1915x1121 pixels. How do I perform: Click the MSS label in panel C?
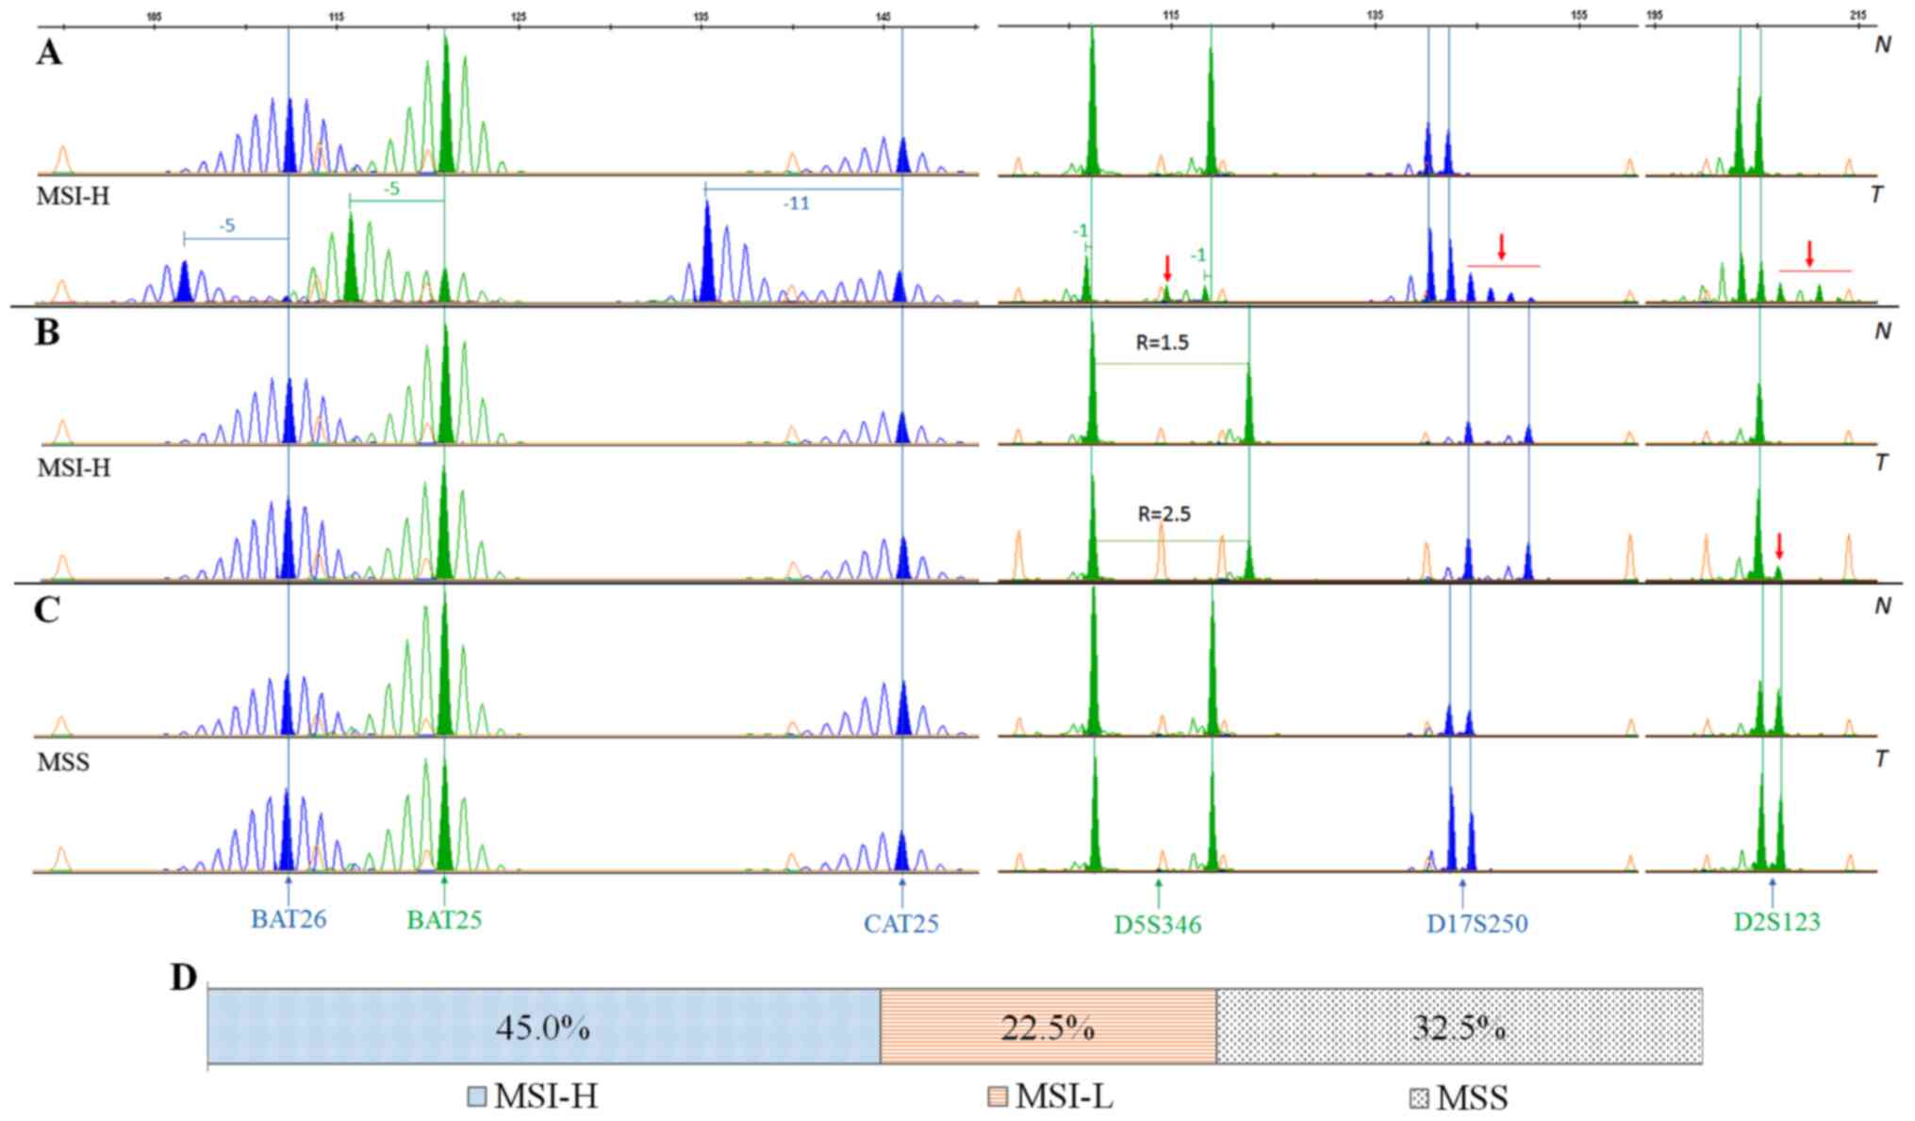point(63,763)
